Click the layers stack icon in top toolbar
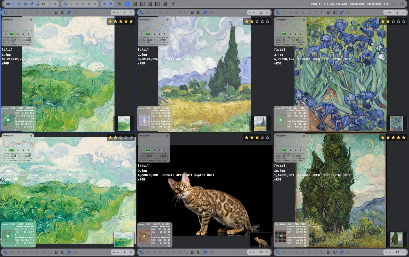409x257 pixels. pyautogui.click(x=119, y=4)
